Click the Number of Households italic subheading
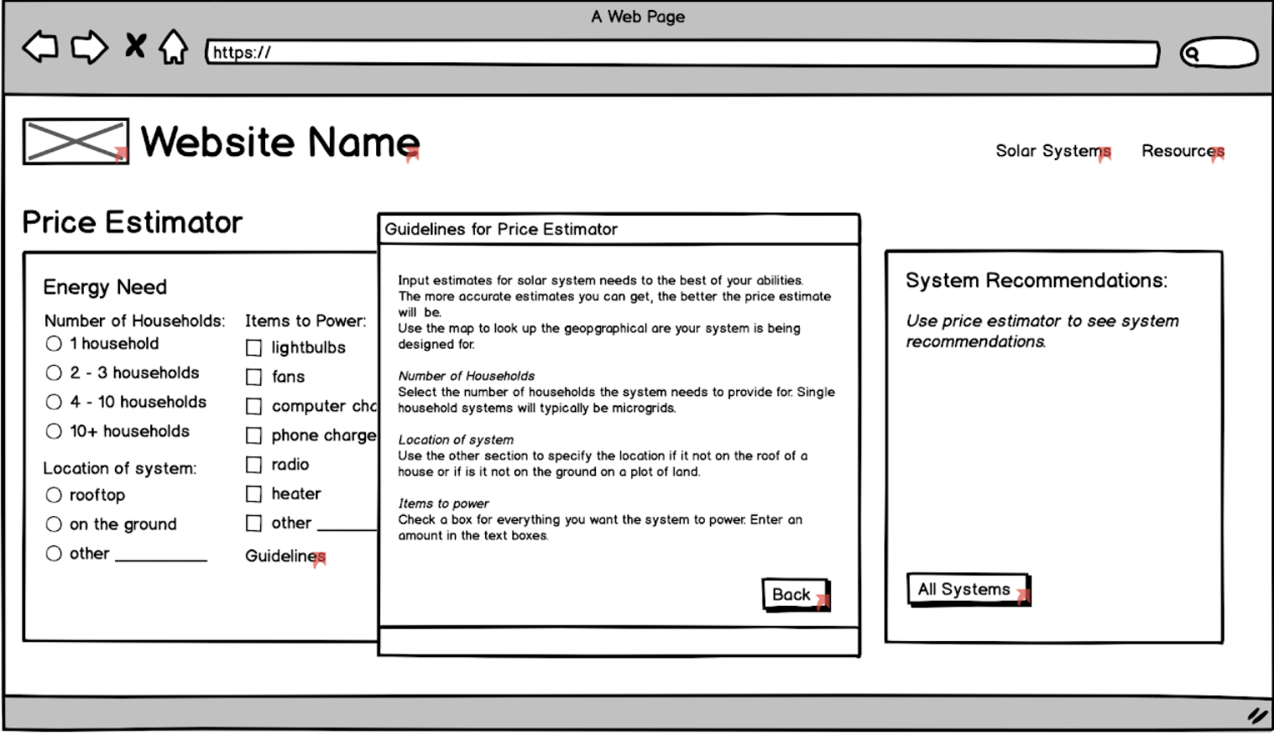Screen dimensions: 1274x735 click(x=466, y=376)
